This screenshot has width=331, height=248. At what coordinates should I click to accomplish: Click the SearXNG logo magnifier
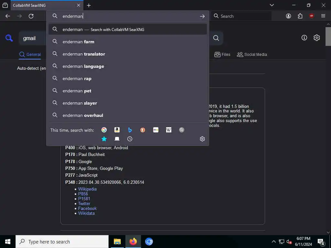[x=9, y=38]
